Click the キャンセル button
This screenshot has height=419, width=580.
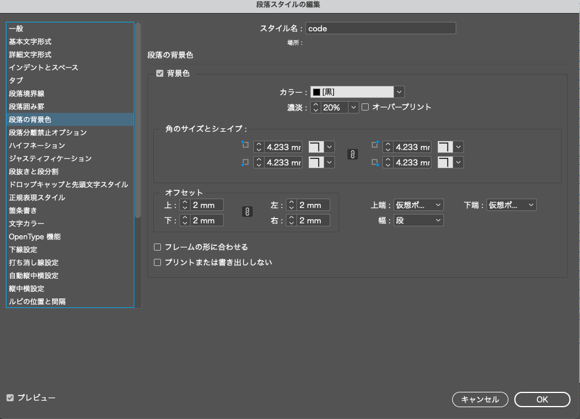point(479,399)
